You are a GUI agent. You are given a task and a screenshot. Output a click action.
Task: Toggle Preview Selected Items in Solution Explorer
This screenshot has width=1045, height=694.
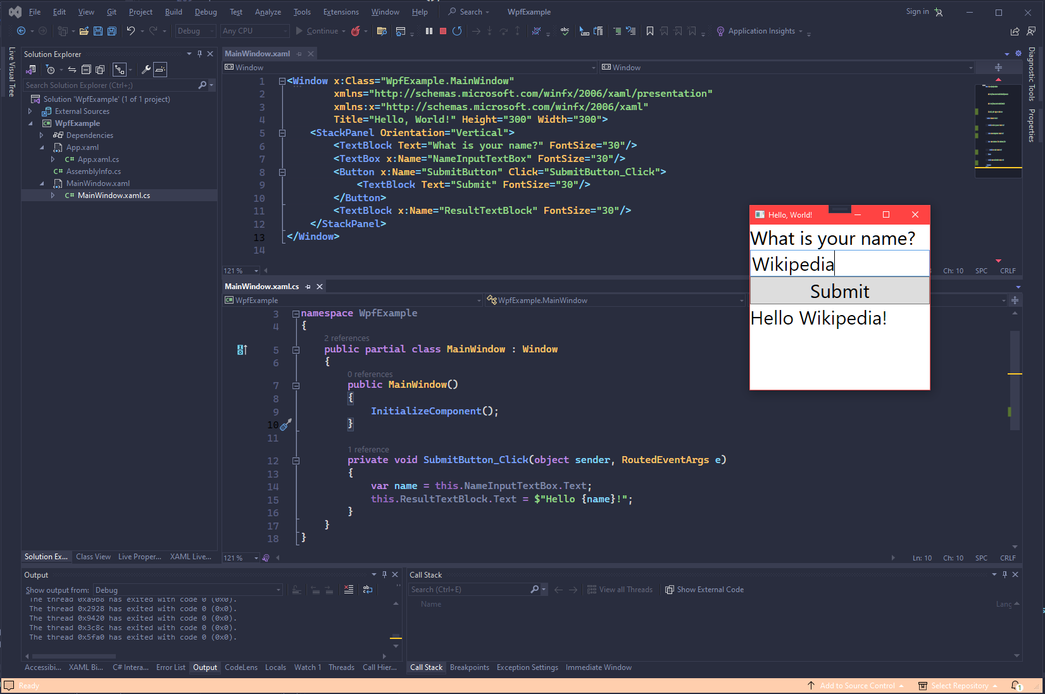(x=161, y=70)
